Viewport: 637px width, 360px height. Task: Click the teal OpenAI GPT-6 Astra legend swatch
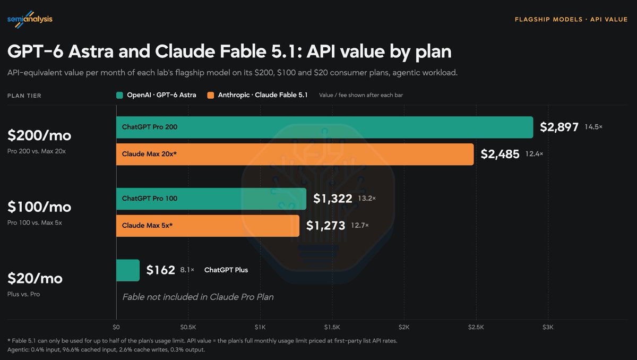119,95
